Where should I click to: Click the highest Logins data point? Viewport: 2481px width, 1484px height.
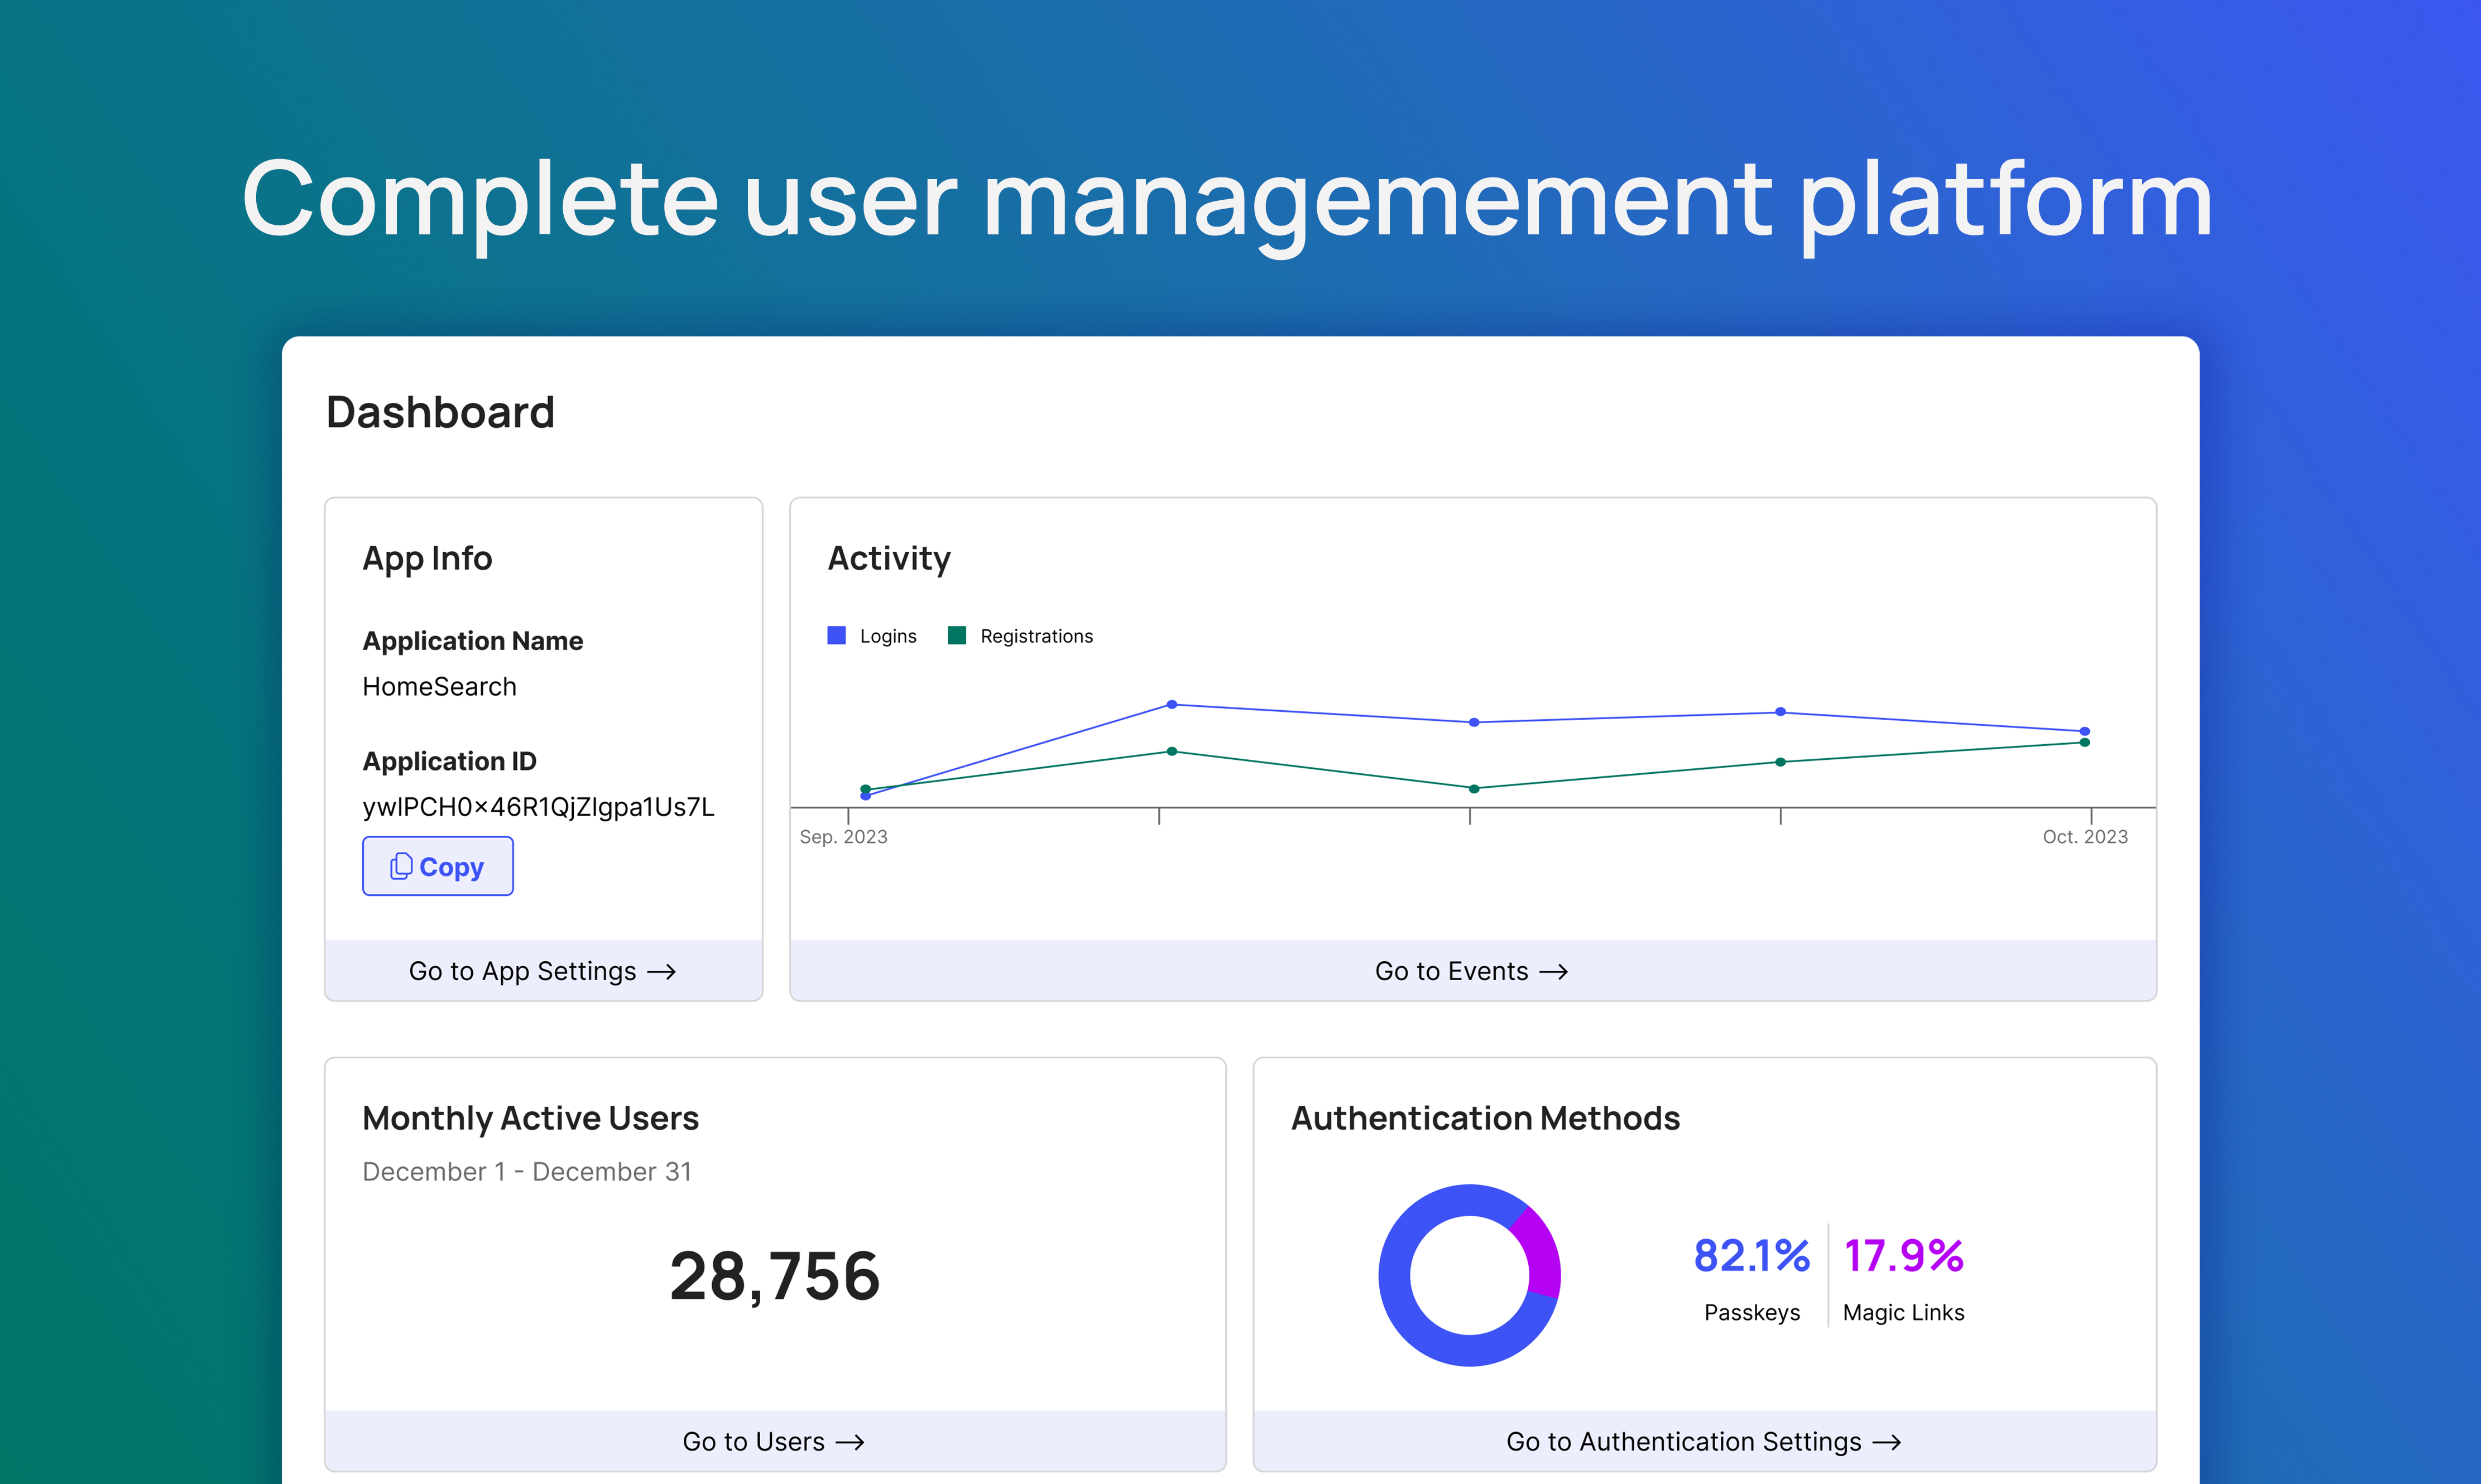tap(1172, 704)
